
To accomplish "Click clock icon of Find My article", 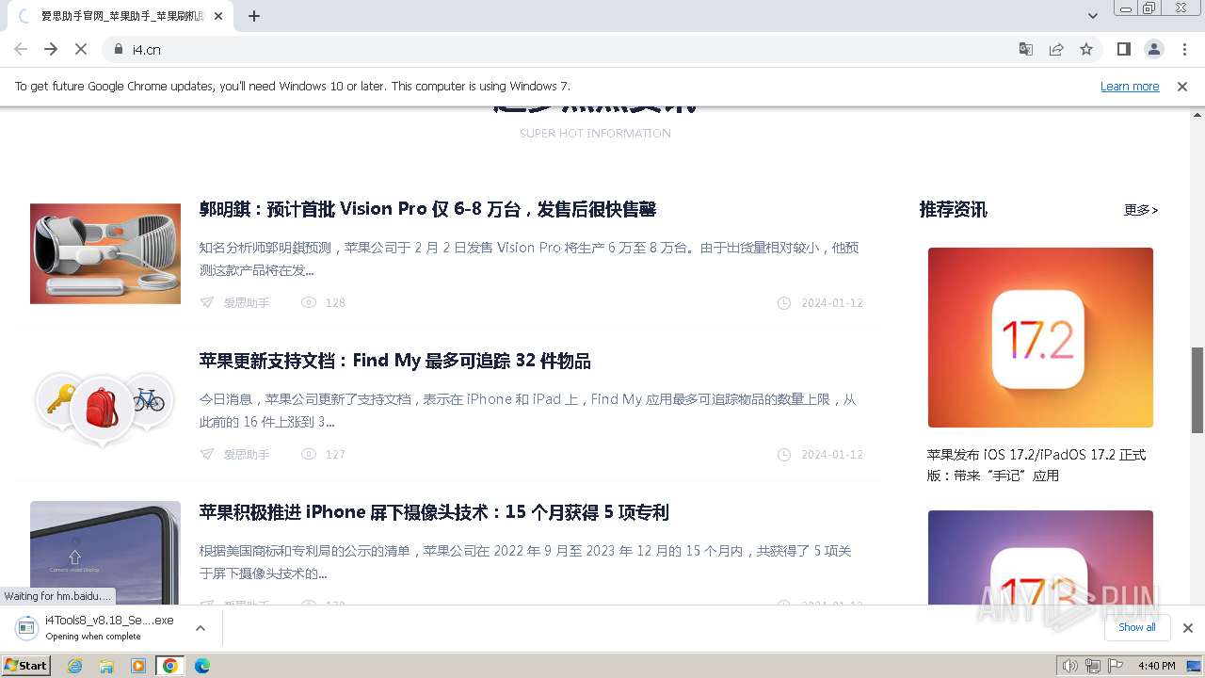I will [x=784, y=454].
